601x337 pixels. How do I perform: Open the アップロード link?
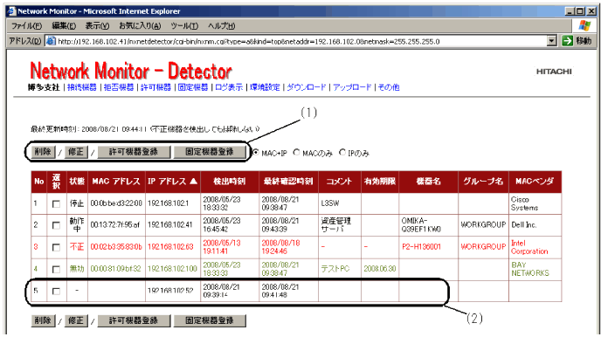pos(352,87)
